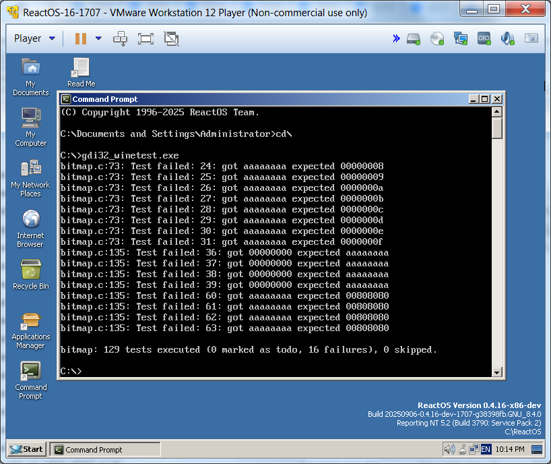Viewport: 551px width, 464px height.
Task: Click the bitmap 129 tests executed summary line
Action: tap(249, 349)
